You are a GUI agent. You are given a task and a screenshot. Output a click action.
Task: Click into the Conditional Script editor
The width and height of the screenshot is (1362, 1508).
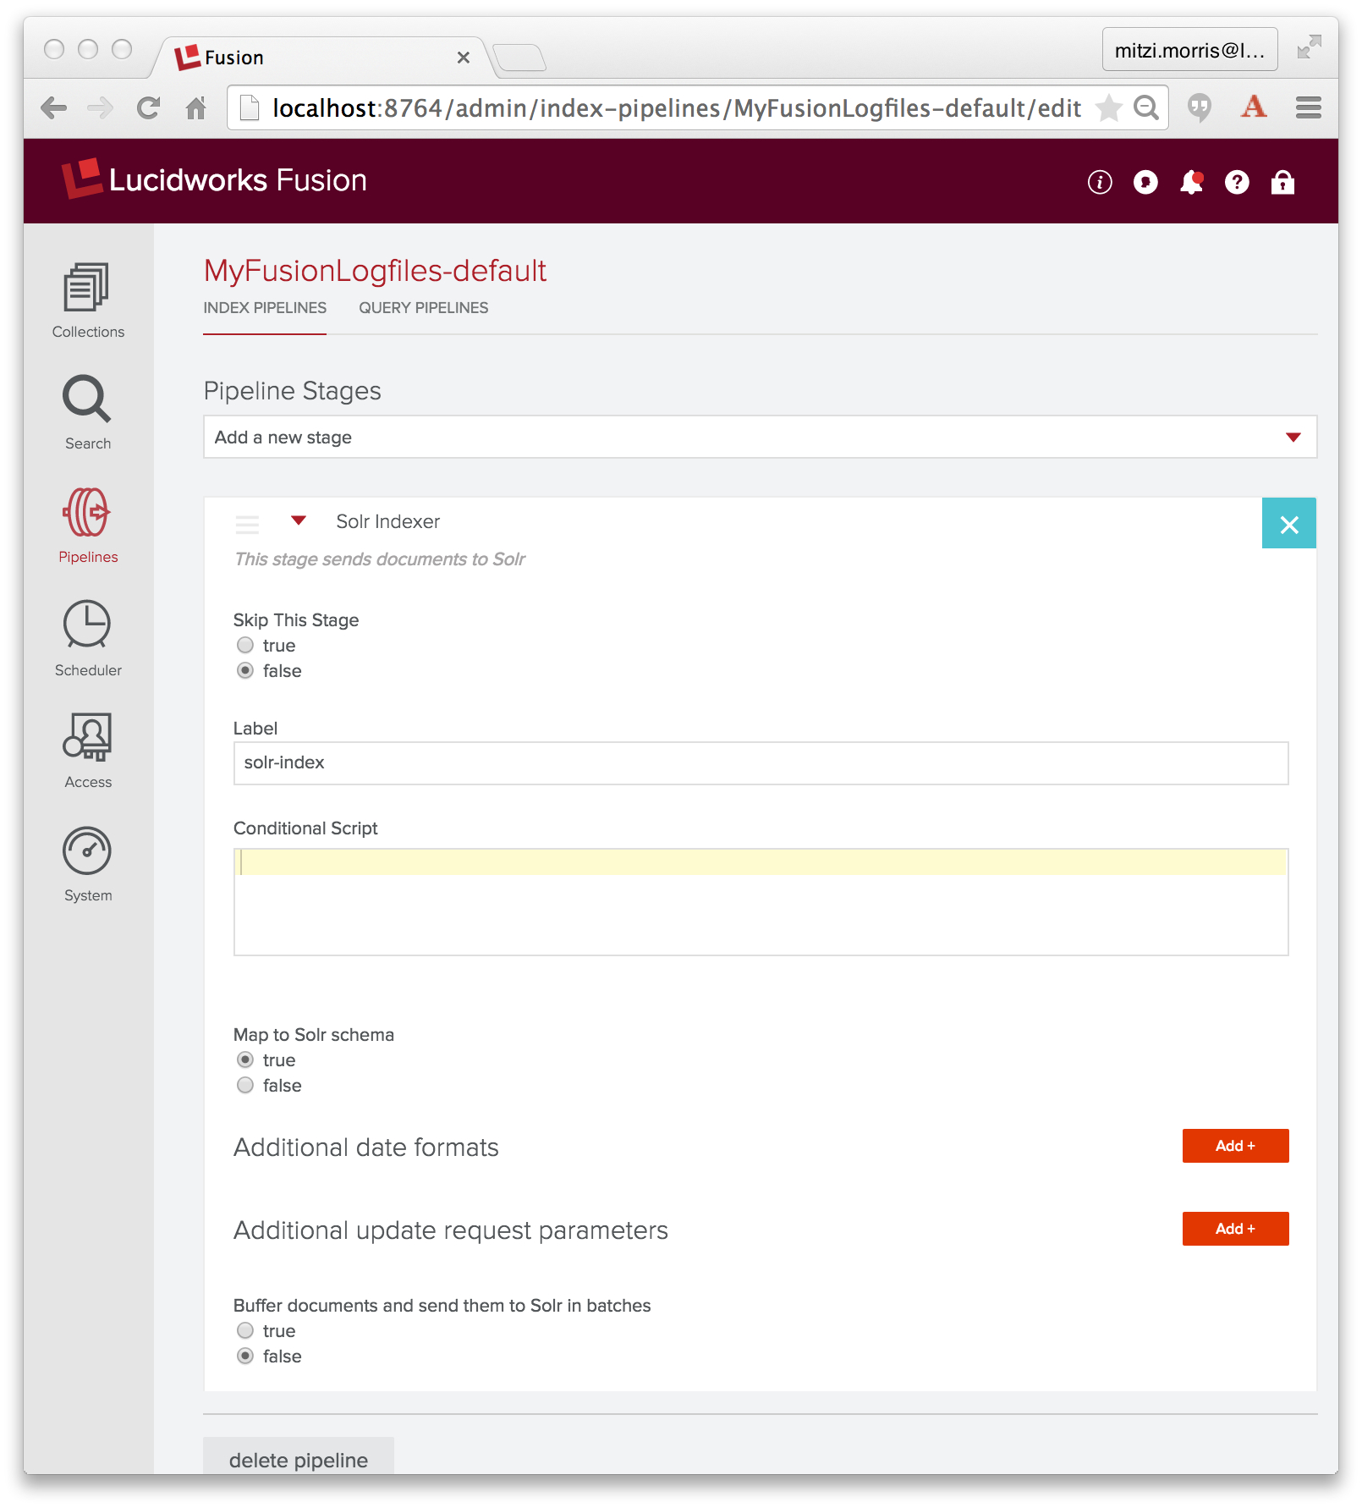tap(761, 902)
